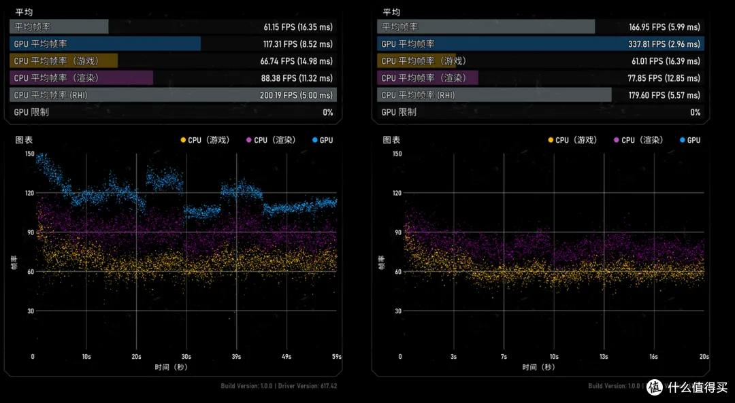
Task: Click the yellow CPU（游戏）legend dot in left chart
Action: click(183, 140)
